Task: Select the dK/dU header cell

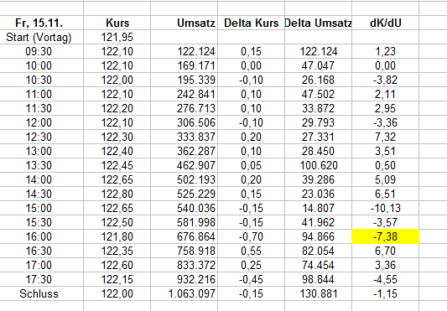Action: click(385, 23)
